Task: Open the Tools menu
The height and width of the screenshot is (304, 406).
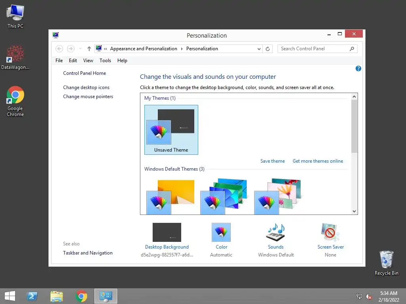Action: (105, 61)
